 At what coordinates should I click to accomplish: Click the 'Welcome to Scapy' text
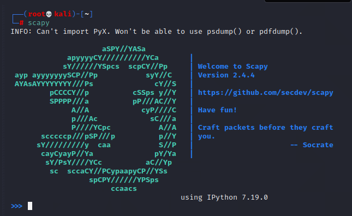click(233, 67)
